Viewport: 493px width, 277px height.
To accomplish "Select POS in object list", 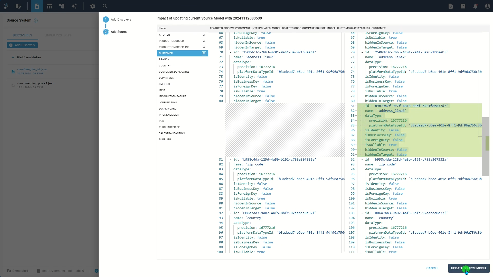I will pyautogui.click(x=183, y=121).
